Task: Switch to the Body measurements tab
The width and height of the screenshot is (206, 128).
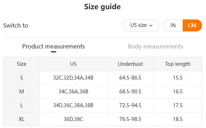Action: click(x=155, y=46)
